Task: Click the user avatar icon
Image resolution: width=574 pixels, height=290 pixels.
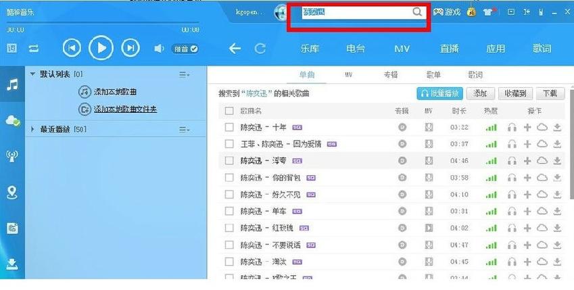Action: coord(281,12)
